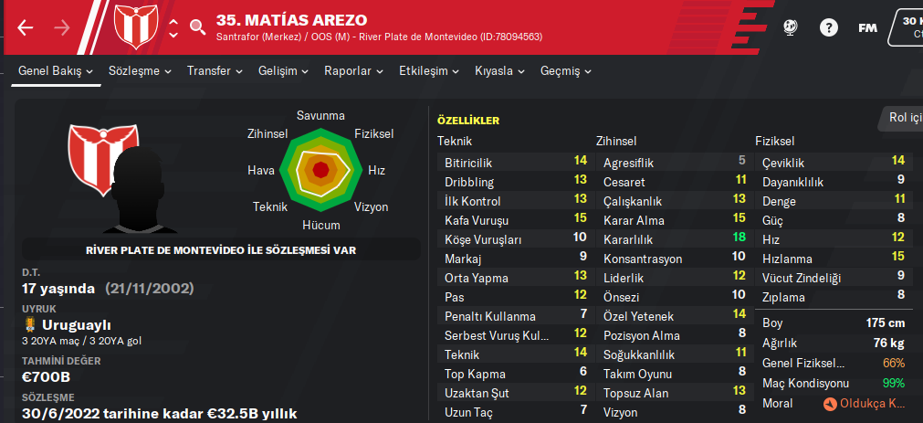Click the Uruguay nationality crest icon
The height and width of the screenshot is (423, 923).
(30, 324)
